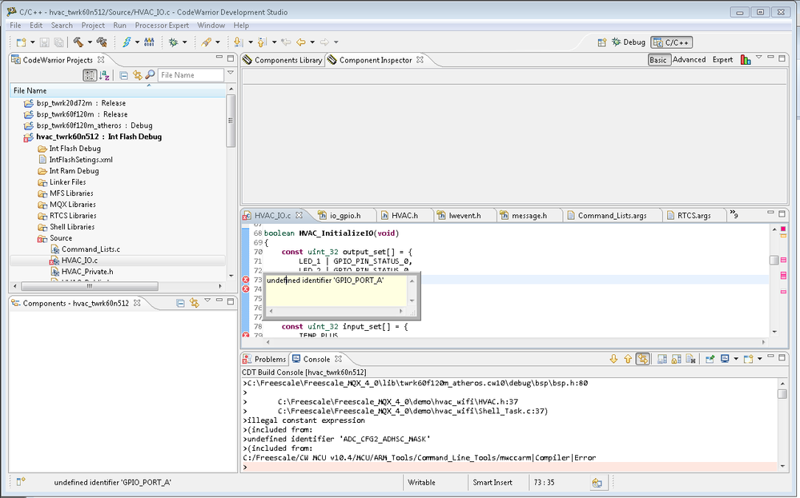
Task: Click the Open Perspective icon
Action: (x=601, y=42)
